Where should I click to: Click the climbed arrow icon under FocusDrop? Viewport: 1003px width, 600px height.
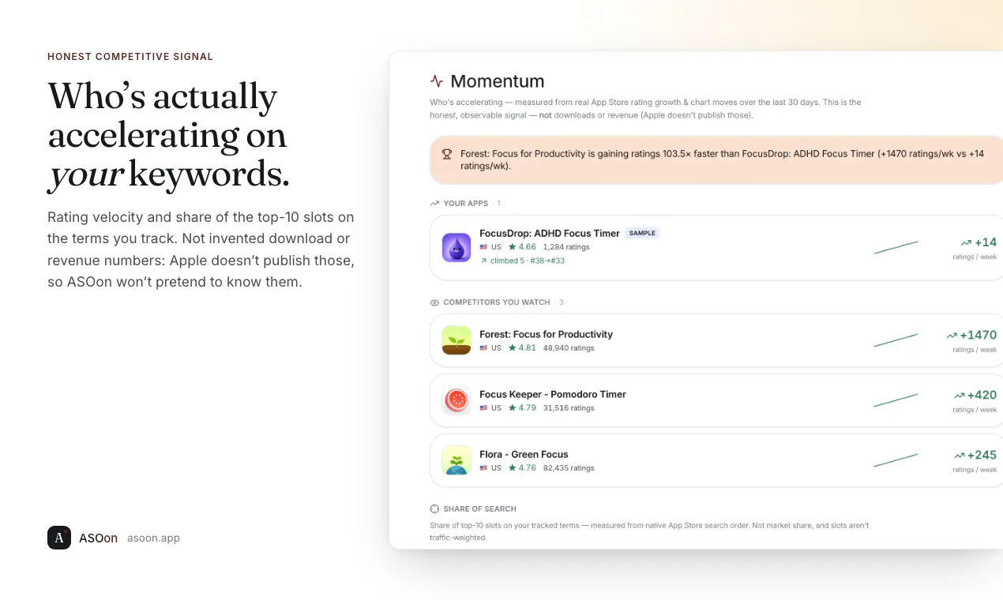click(x=483, y=261)
